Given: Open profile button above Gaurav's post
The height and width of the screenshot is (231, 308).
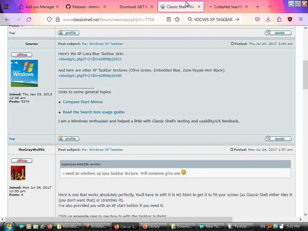Looking at the screenshot, I should pos(69,33).
